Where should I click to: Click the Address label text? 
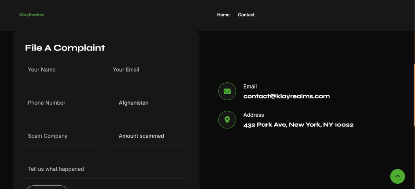(253, 115)
